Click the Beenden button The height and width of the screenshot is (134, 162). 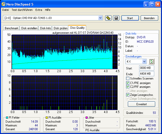149,18
